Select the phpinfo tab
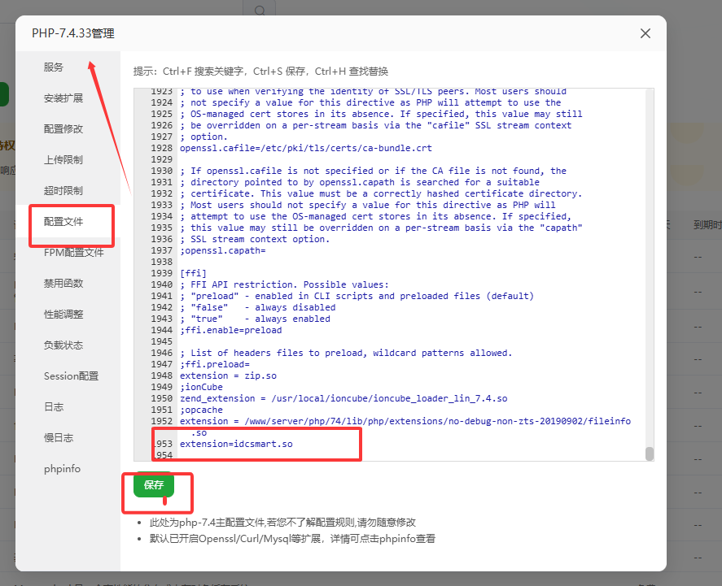 point(63,469)
